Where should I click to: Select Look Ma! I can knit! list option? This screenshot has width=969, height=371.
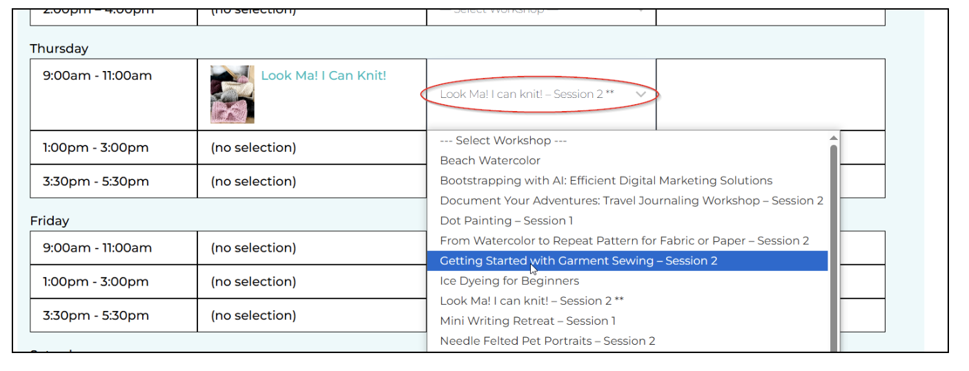coord(531,301)
